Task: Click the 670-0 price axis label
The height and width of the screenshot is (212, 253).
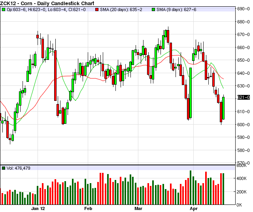Action: (244, 34)
